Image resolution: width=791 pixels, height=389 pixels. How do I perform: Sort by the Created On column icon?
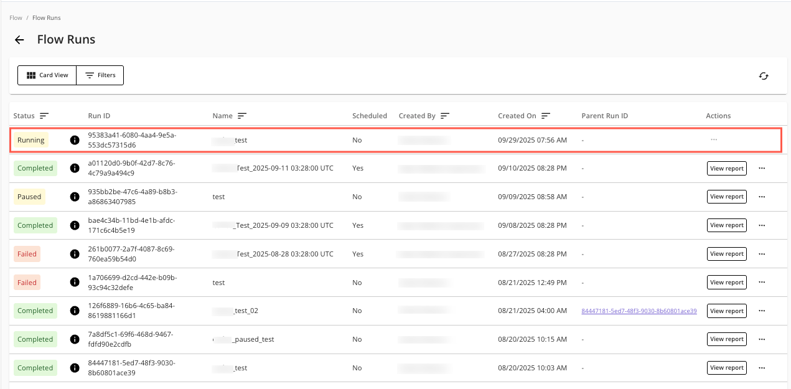click(x=546, y=116)
